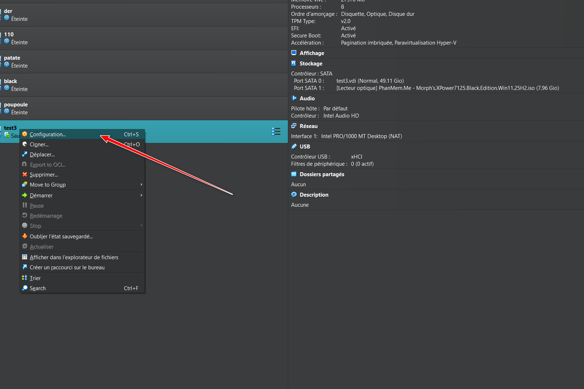Click the Stockage disk icon
Screen dimensions: 584x389
(x=294, y=63)
